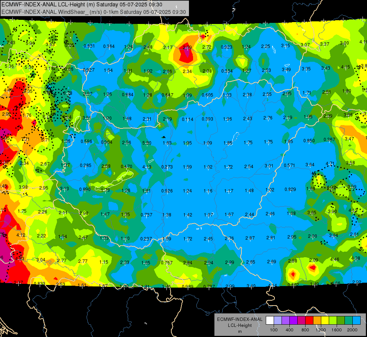This screenshot has width=367, height=337.
Task: Click the wind shear value 9.35
Action: [28, 91]
